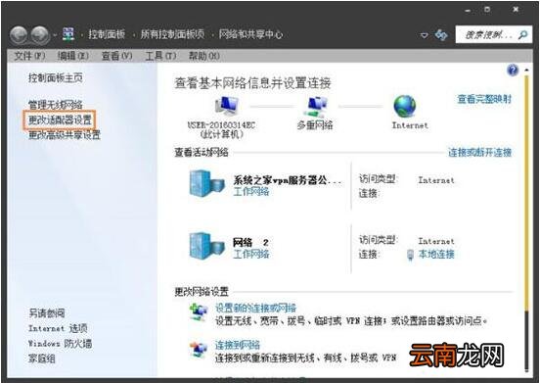
Task: Open the 编辑(E) menu
Action: [72, 56]
